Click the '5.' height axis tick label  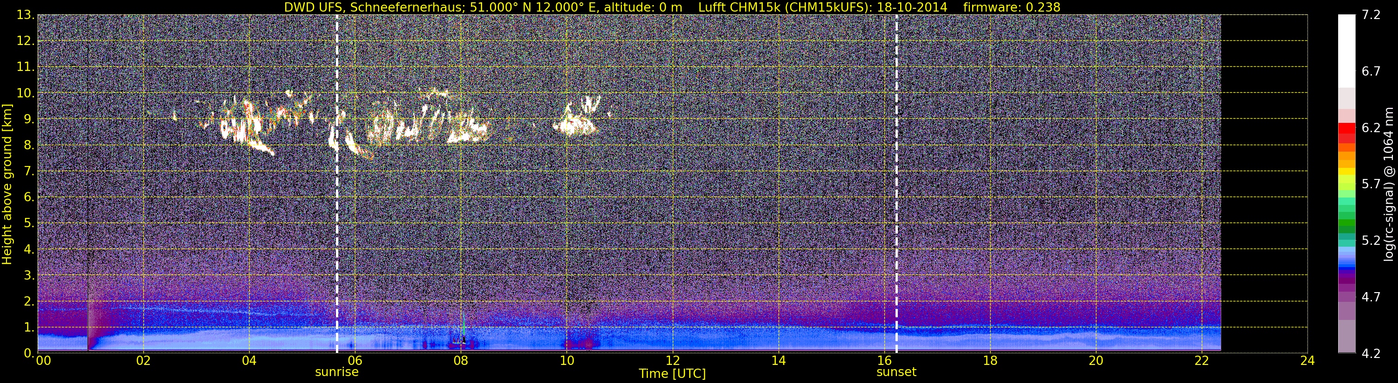tap(29, 223)
